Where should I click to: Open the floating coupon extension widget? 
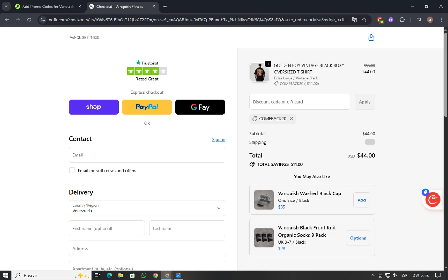[x=432, y=199]
